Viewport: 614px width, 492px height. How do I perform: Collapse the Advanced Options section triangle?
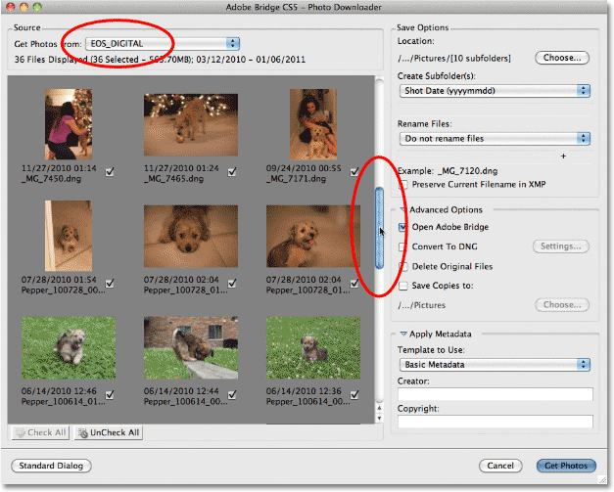(402, 210)
